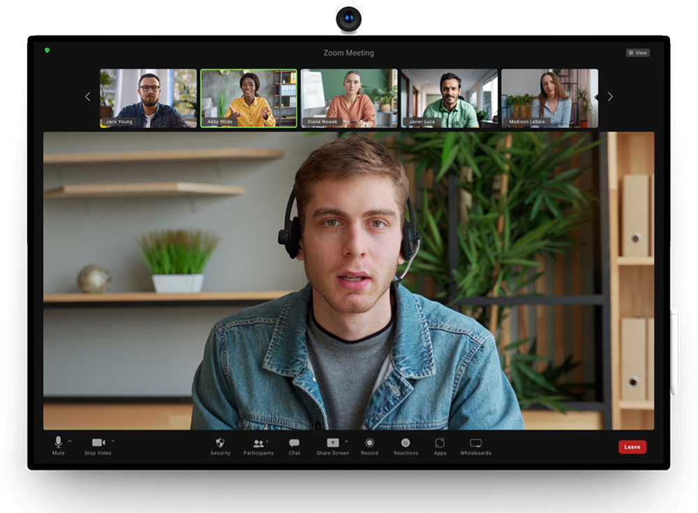Open audio options caret next to Mute

tap(70, 441)
